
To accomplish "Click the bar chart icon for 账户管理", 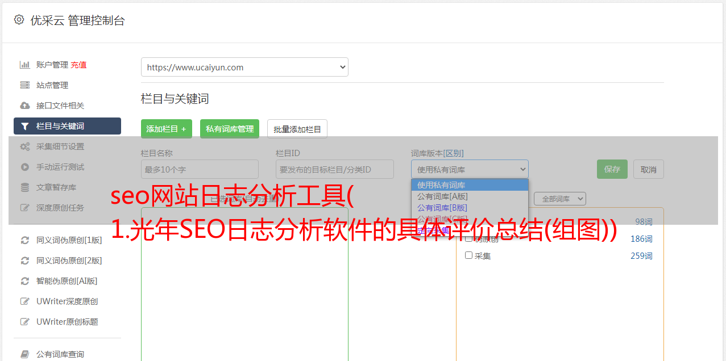I will click(25, 65).
